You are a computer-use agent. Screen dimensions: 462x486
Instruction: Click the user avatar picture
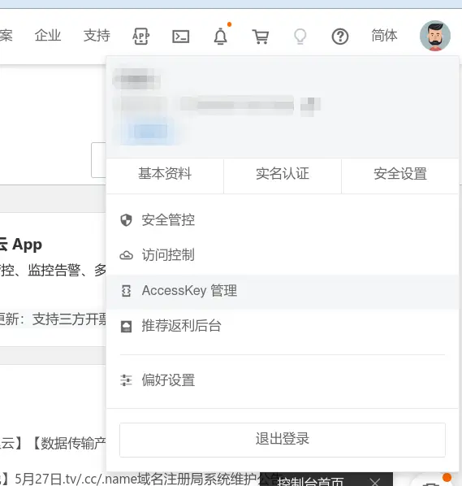coord(435,36)
